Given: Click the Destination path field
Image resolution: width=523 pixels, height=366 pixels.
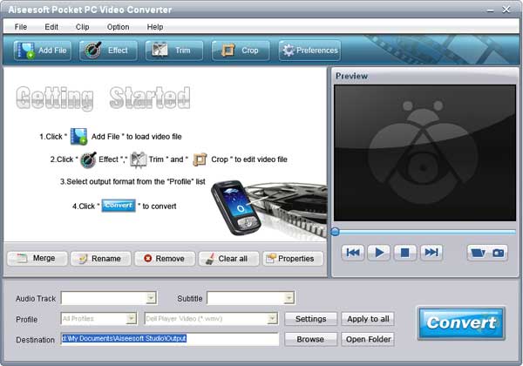Looking at the screenshot, I should pos(170,339).
